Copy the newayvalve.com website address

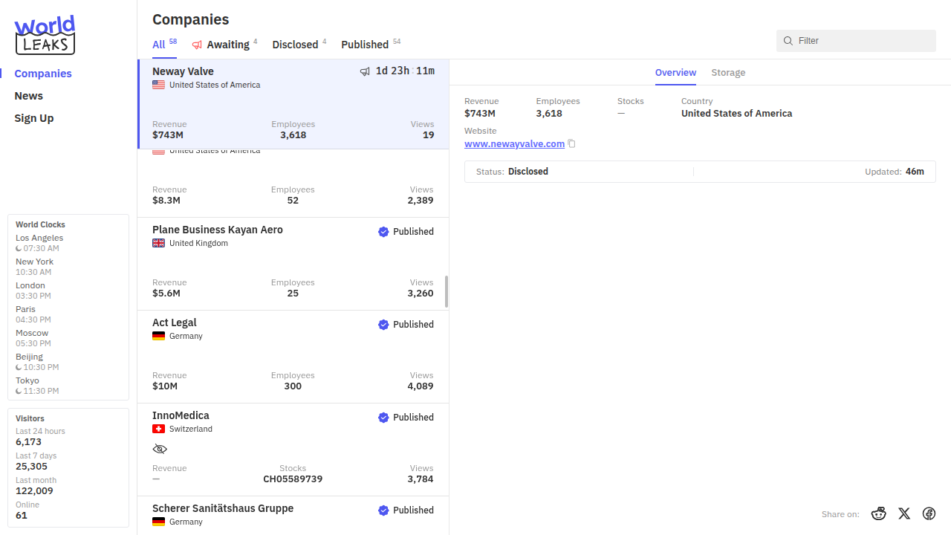point(572,143)
